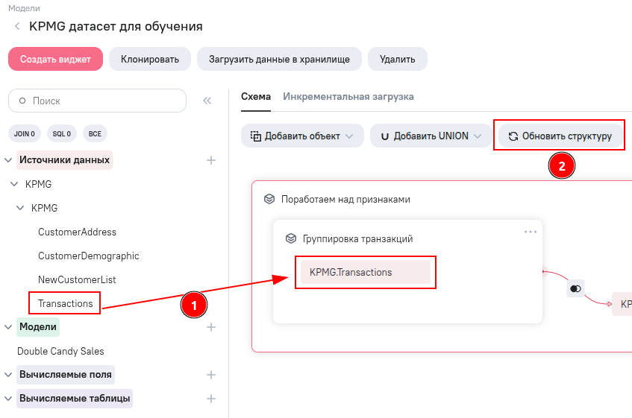Toggle the ВСЕ filter chip
This screenshot has width=632, height=418.
pyautogui.click(x=95, y=134)
